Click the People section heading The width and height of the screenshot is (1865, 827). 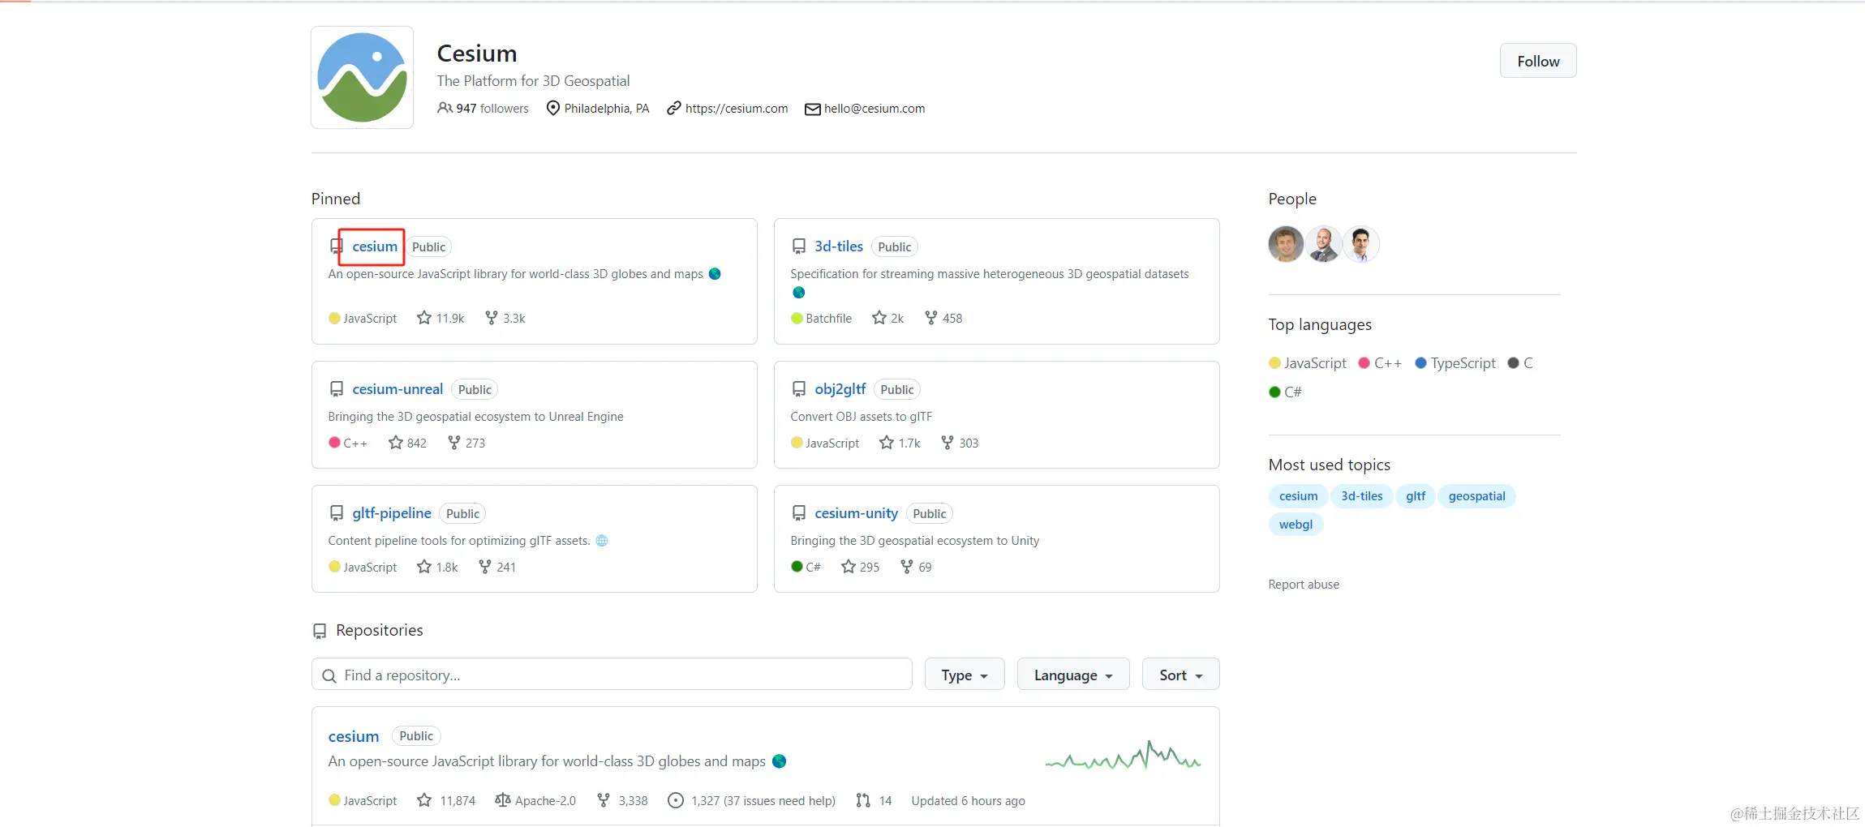click(x=1292, y=199)
